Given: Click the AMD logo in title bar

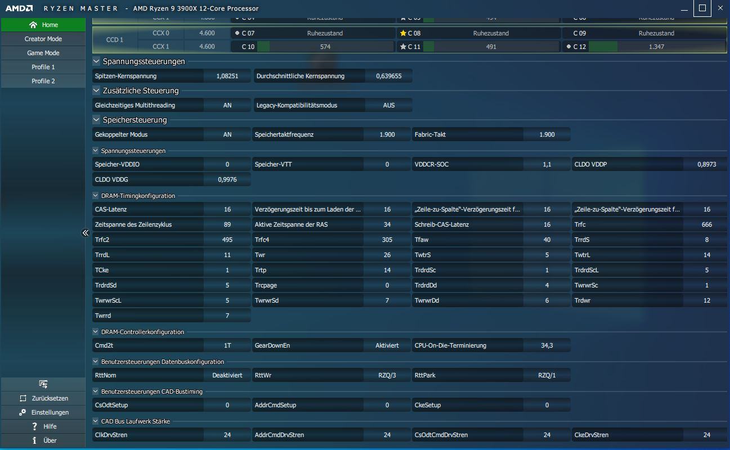Looking at the screenshot, I should [x=19, y=8].
